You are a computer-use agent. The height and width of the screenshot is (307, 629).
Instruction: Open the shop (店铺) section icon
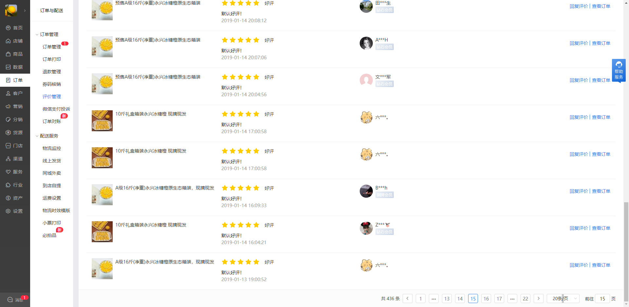(x=8, y=41)
